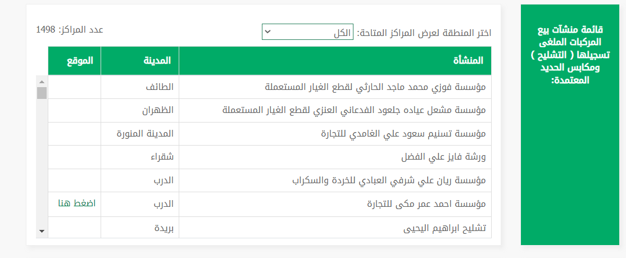The image size is (626, 258).
Task: Click the scrollbar up arrow in table
Action: pyautogui.click(x=42, y=80)
